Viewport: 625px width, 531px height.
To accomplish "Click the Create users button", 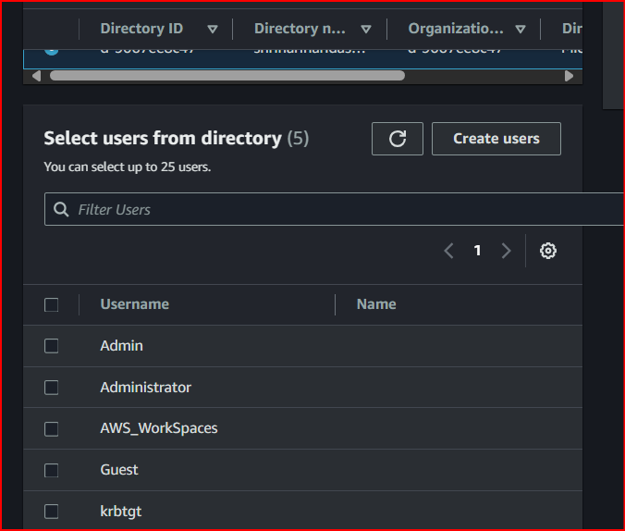I will click(496, 139).
